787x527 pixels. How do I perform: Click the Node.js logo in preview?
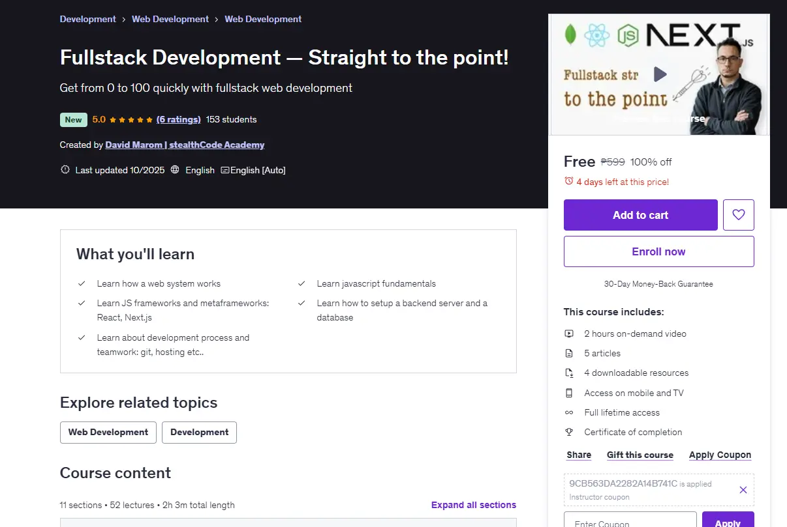[x=628, y=35]
